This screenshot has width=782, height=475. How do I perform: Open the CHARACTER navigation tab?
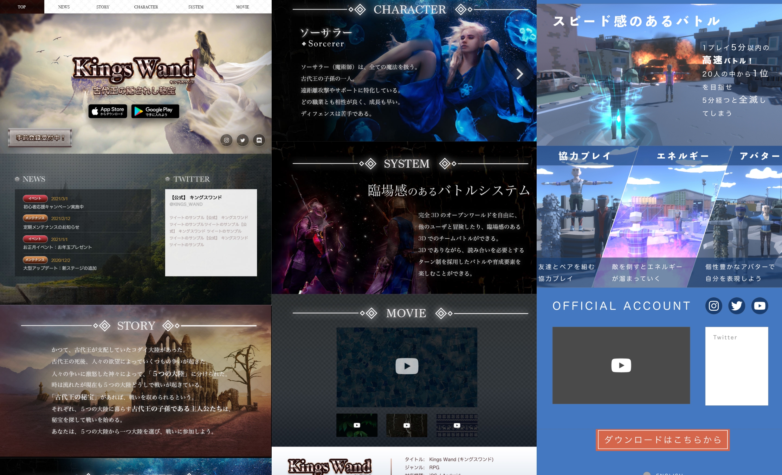pyautogui.click(x=146, y=7)
